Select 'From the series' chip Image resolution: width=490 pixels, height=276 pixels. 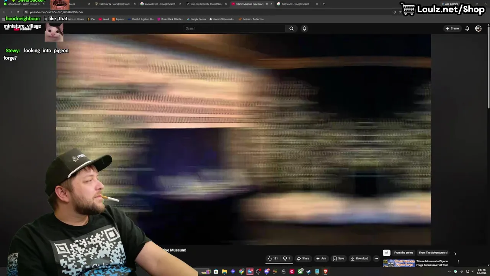pyautogui.click(x=403, y=253)
